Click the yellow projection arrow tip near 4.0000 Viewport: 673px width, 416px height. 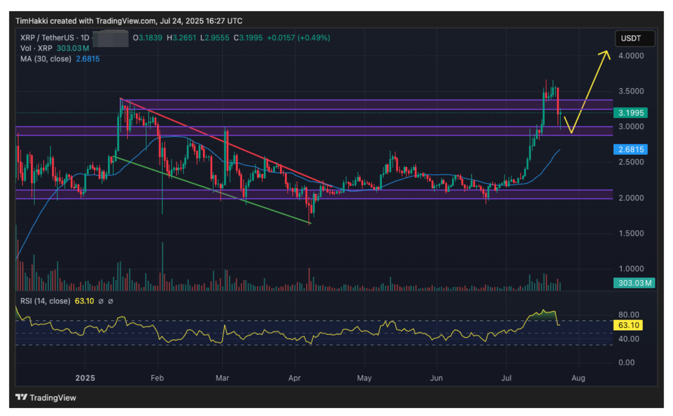[607, 52]
